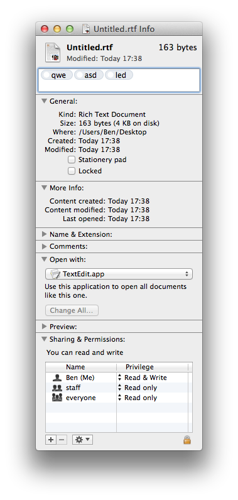Click the Untitled.rtf document icon in header
238x500 pixels.
(53, 53)
